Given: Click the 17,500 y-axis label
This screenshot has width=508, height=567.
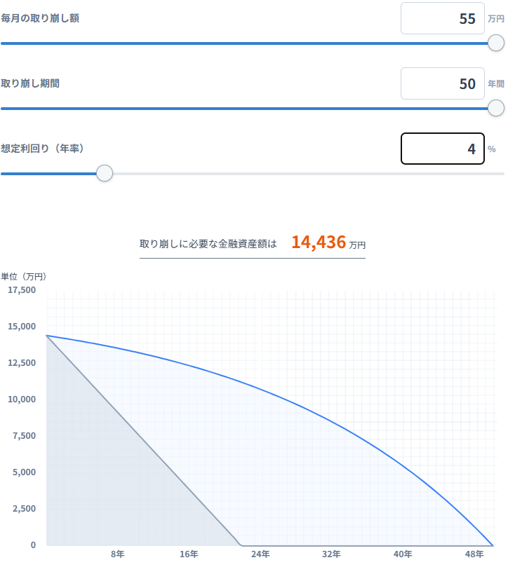Looking at the screenshot, I should [21, 290].
